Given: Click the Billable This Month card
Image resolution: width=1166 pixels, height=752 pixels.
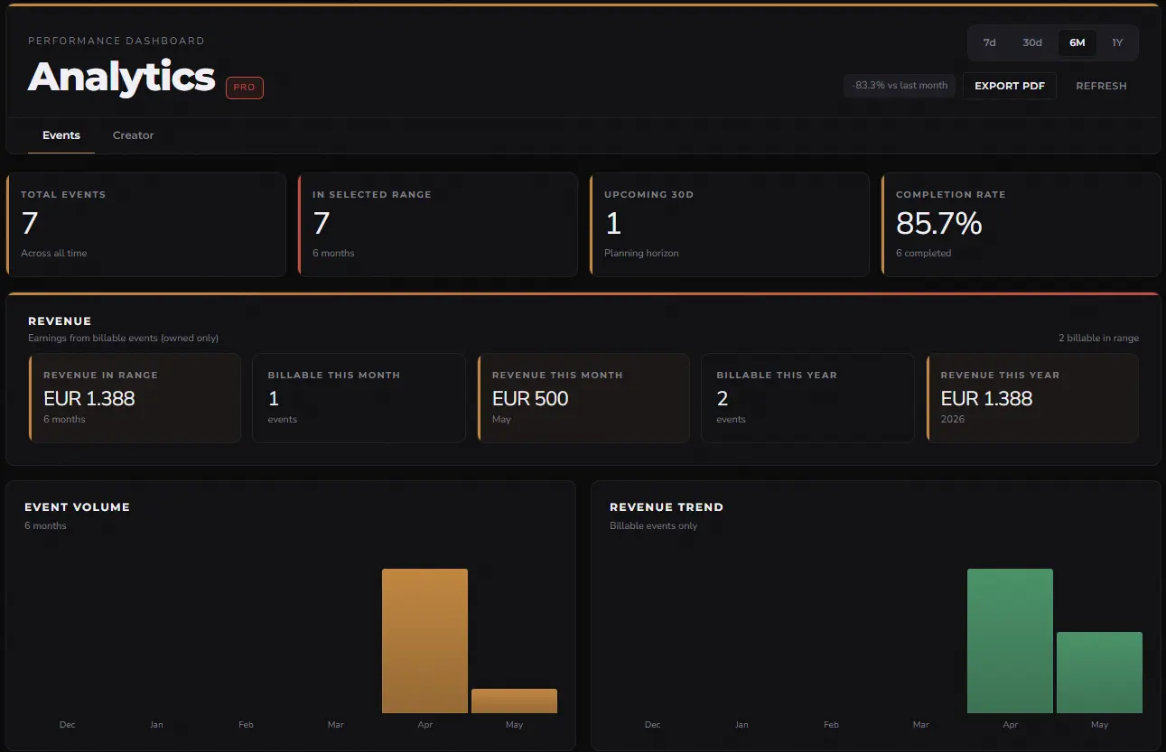Looking at the screenshot, I should click(x=359, y=398).
